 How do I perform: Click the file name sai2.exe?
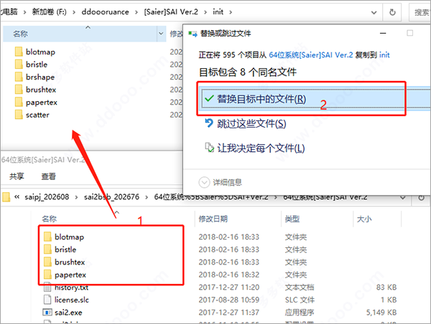click(68, 313)
